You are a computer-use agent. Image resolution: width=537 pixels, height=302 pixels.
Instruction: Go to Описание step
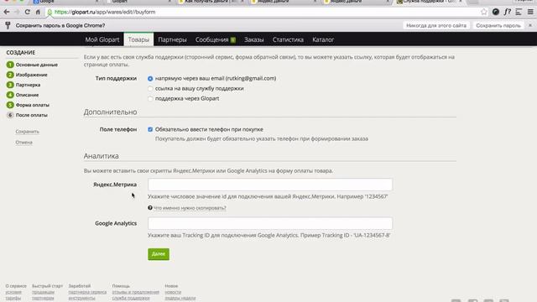(27, 95)
